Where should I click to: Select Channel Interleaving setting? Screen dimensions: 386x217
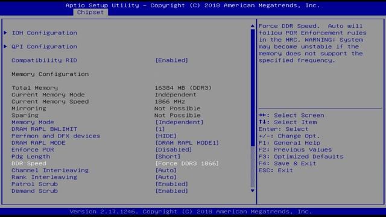pos(50,171)
